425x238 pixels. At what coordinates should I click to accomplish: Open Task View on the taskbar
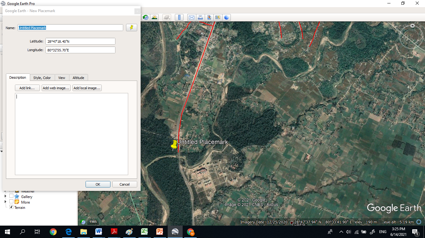pyautogui.click(x=37, y=232)
